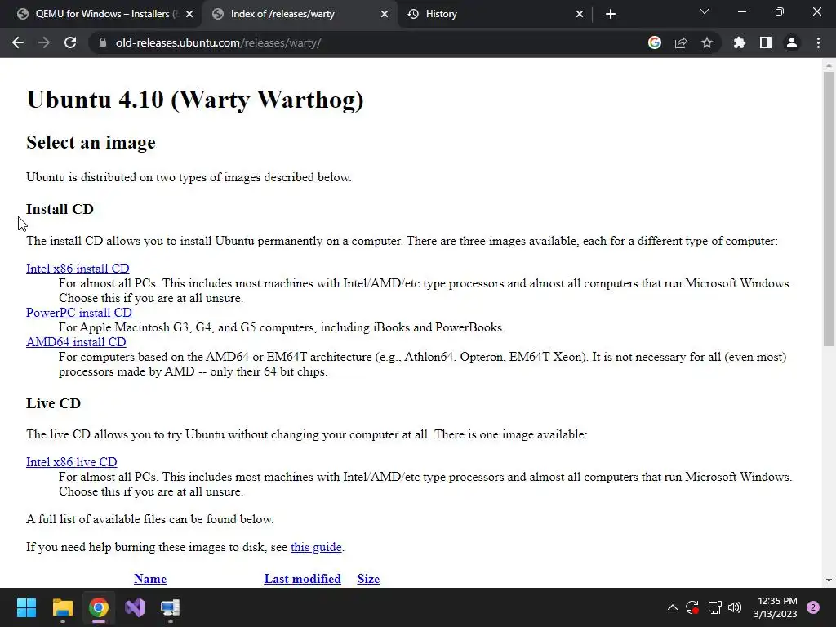Viewport: 836px width, 627px height.
Task: Open the clock showing 12:35 PM
Action: pos(776,607)
